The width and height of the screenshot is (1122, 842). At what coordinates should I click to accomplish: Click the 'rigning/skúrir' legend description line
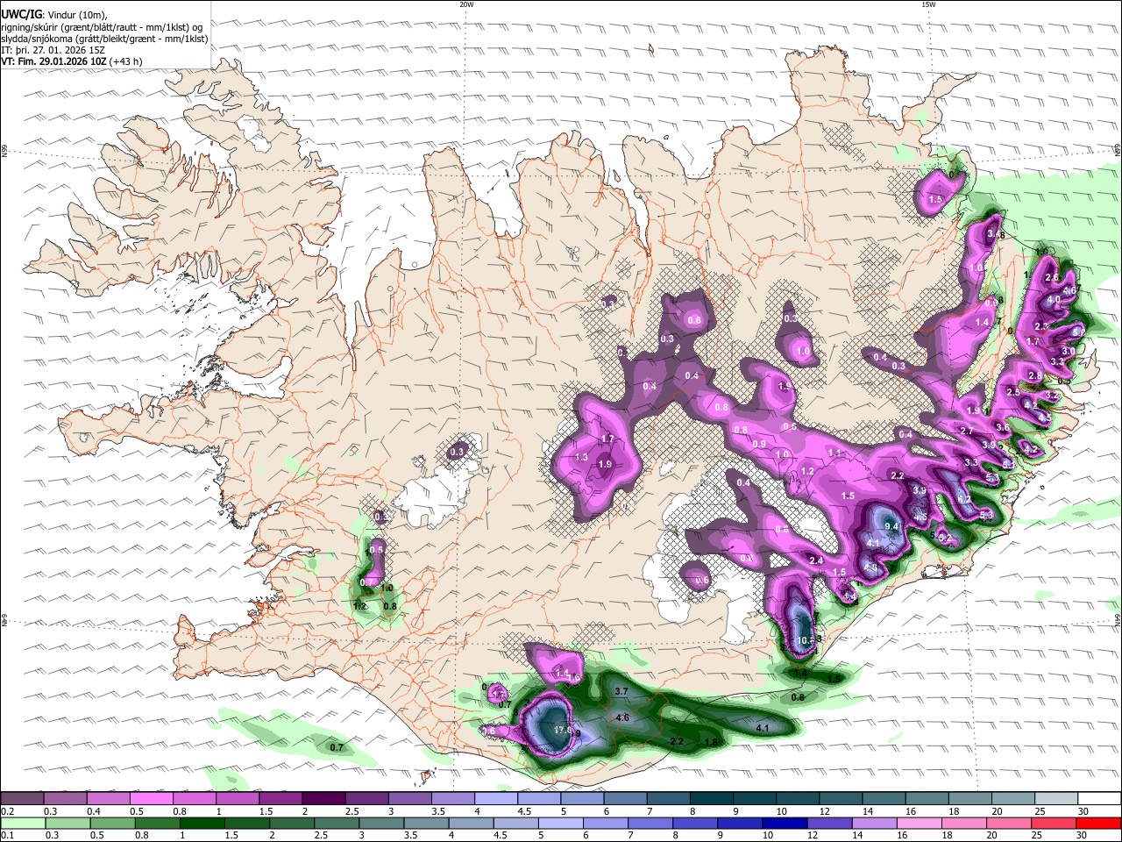tap(102, 27)
